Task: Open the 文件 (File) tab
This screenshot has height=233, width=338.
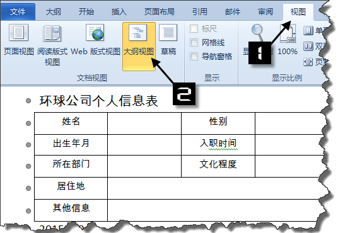Action: coord(18,12)
